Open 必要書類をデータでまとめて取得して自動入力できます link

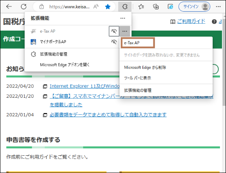pyautogui.click(x=108, y=115)
